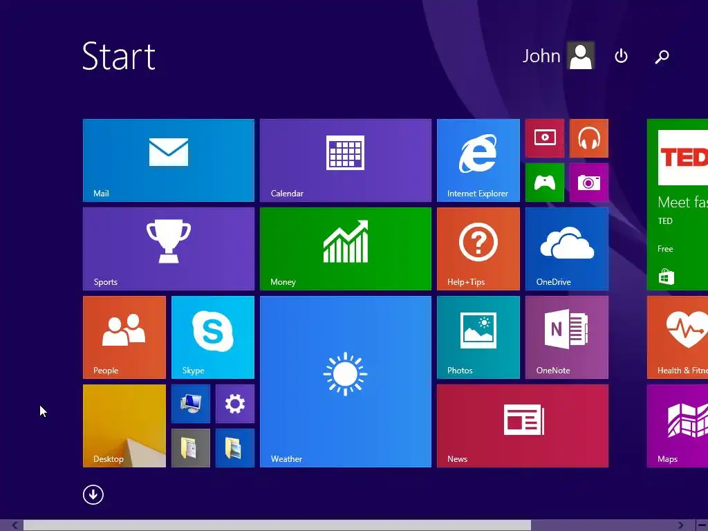Open the Money tile
Viewport: 708px width, 531px height.
click(346, 249)
